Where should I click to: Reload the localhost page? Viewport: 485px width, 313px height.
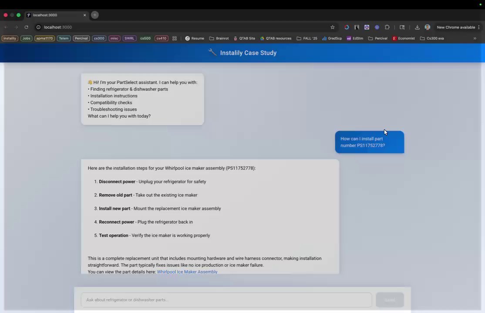click(x=26, y=27)
